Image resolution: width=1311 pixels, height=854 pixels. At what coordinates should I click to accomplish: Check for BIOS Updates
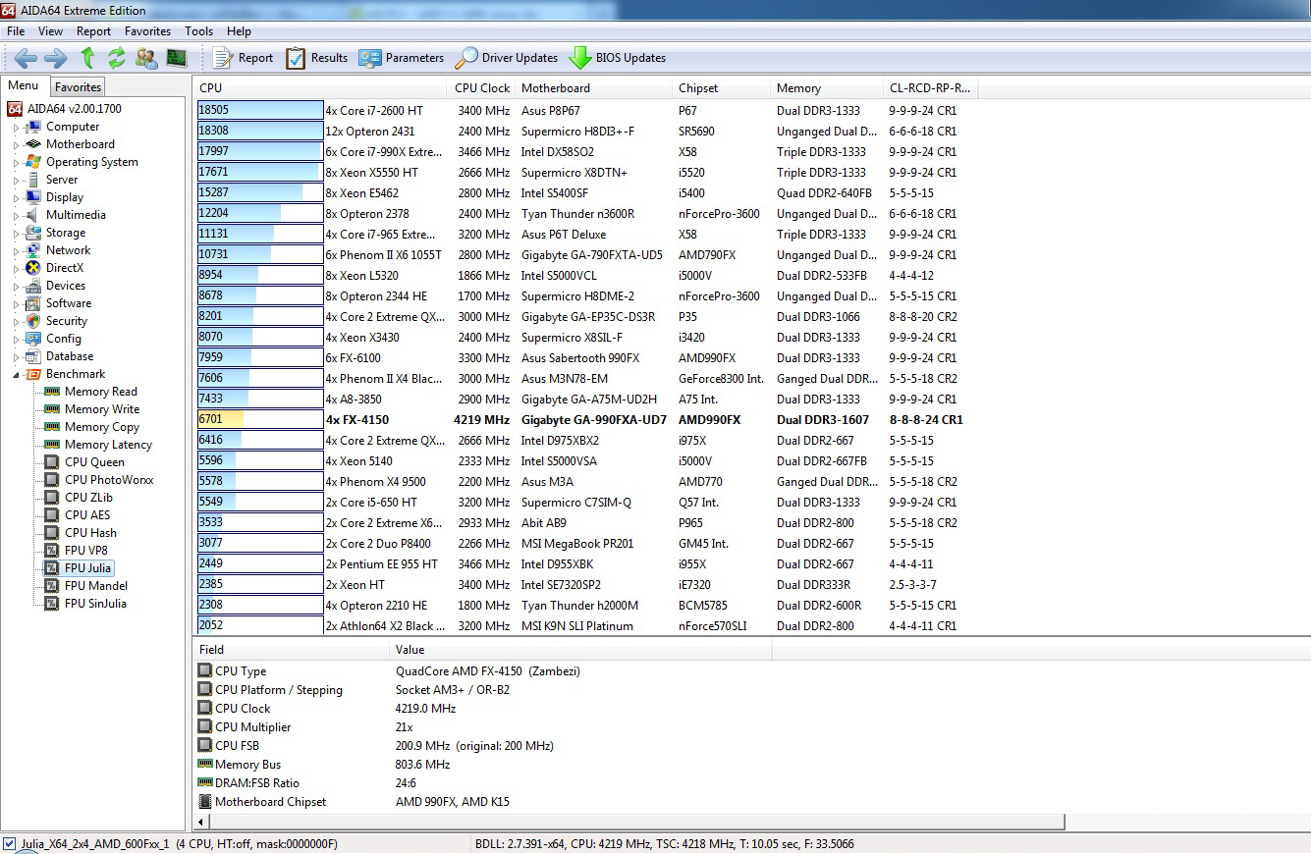pyautogui.click(x=618, y=58)
